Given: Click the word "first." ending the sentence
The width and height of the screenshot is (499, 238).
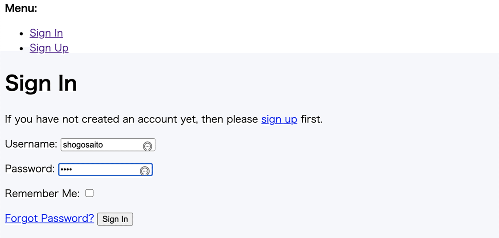Looking at the screenshot, I should point(311,119).
